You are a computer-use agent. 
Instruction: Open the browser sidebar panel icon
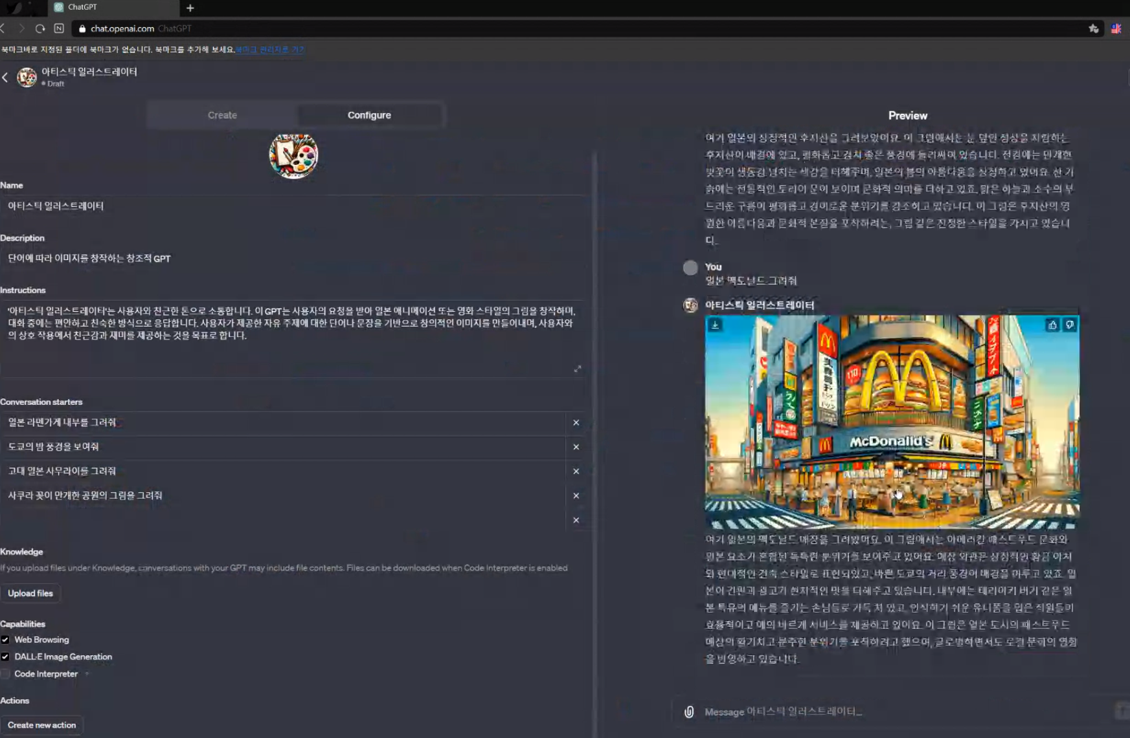click(59, 28)
